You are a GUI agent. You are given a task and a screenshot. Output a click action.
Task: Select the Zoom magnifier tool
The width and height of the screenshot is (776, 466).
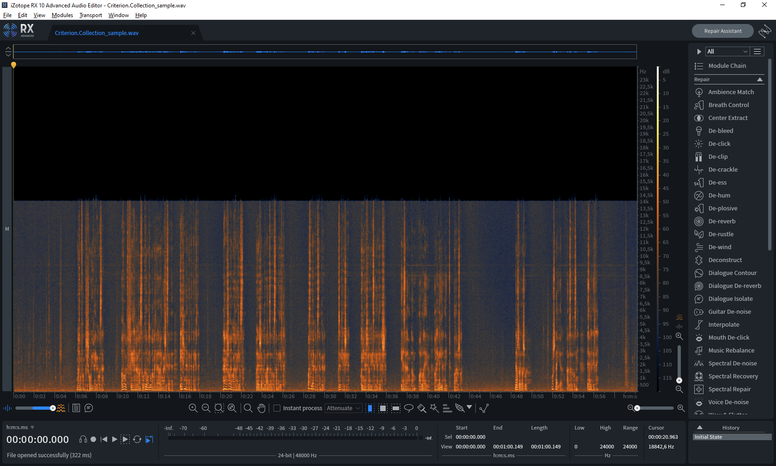[x=248, y=408]
